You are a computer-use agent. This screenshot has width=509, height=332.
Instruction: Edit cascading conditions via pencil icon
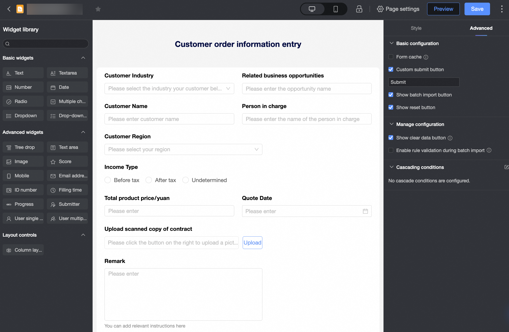506,167
